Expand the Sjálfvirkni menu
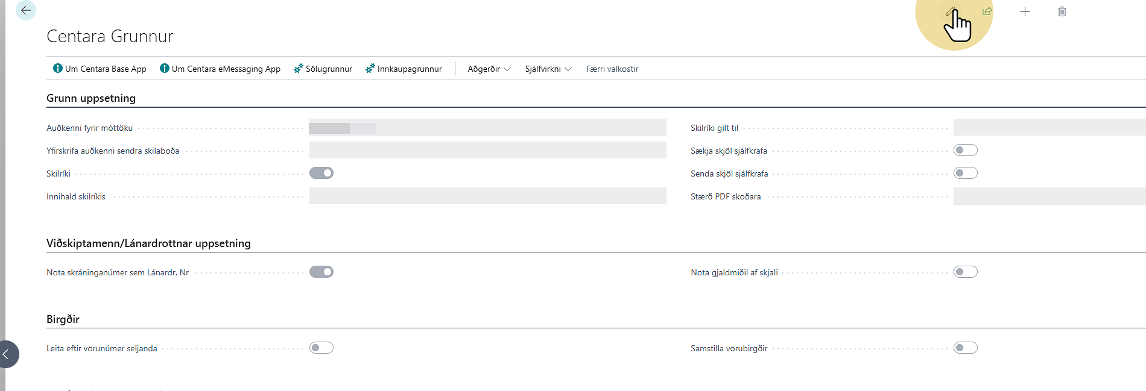Screen dimensions: 1146x391 click(548, 69)
